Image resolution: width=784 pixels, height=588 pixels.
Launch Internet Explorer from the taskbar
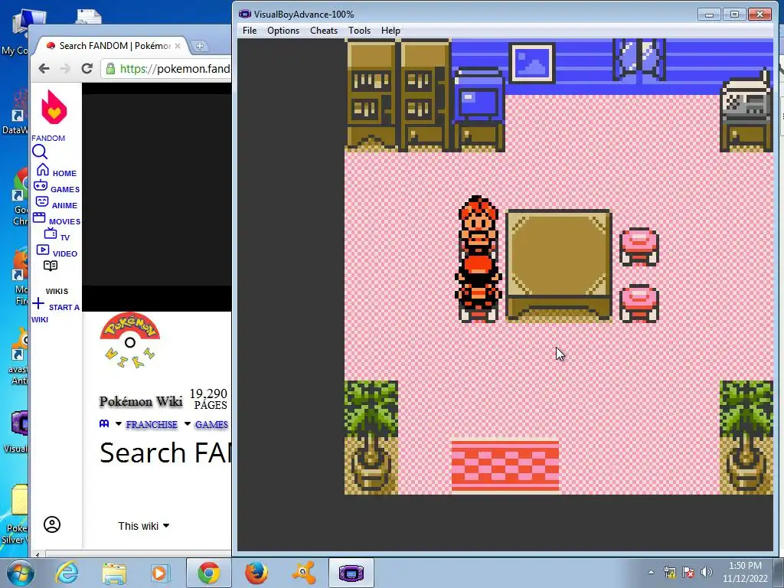[67, 573]
